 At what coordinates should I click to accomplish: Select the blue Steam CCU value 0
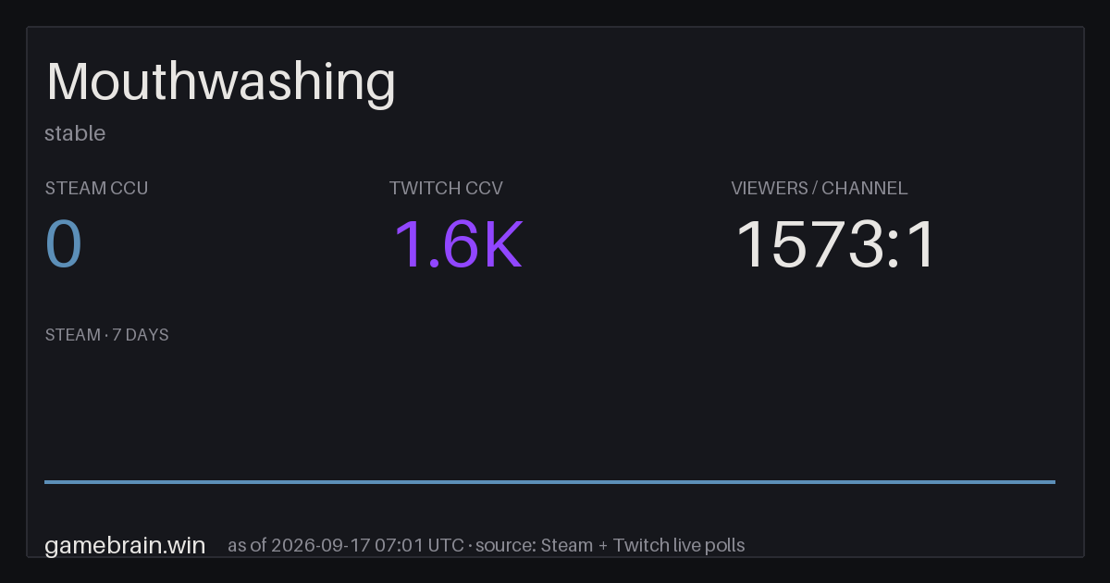[x=64, y=244]
